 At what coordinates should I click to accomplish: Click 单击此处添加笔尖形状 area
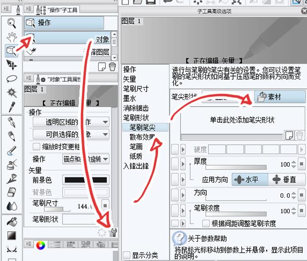[x=242, y=120]
